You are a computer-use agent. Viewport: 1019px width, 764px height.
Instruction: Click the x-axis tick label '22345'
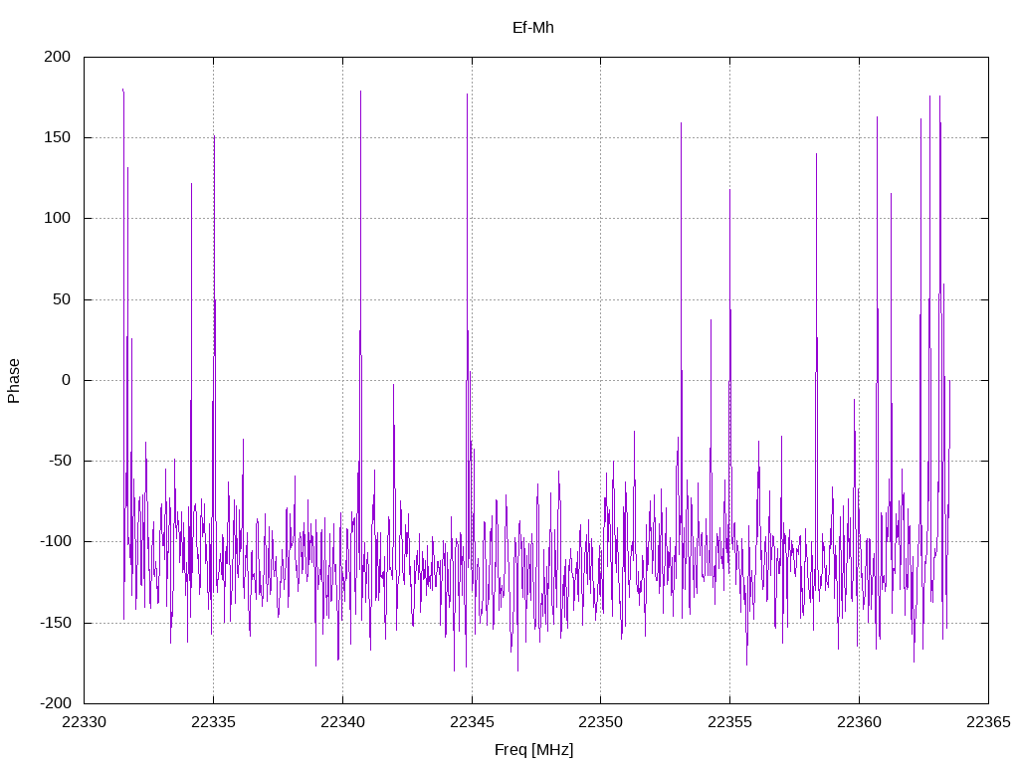pos(472,722)
